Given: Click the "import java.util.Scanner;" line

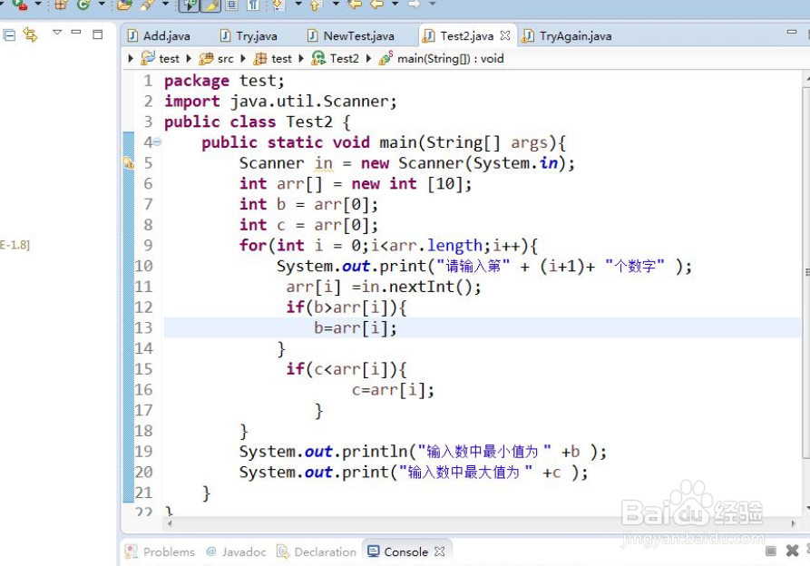Looking at the screenshot, I should (x=280, y=102).
